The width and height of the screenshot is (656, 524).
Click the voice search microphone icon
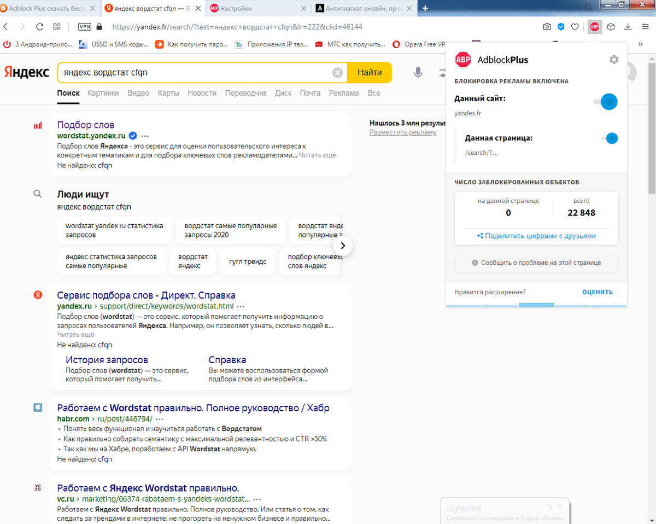[418, 72]
